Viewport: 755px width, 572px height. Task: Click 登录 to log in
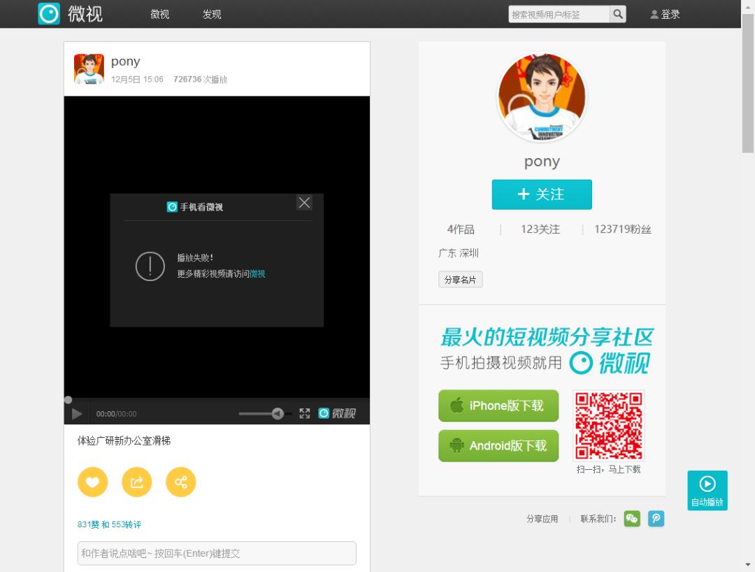(x=665, y=14)
